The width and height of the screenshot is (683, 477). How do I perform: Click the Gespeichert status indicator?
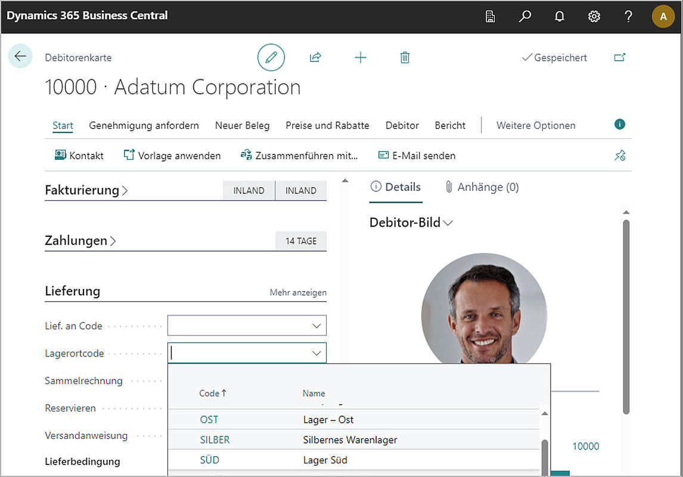(x=554, y=57)
